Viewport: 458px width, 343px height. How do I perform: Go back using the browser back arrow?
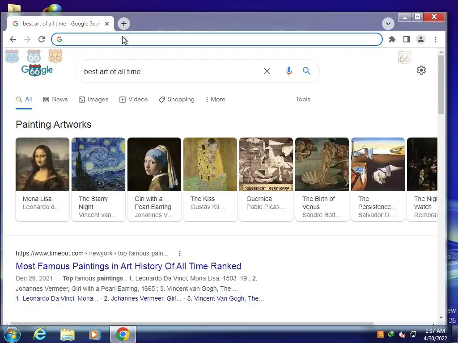(x=13, y=39)
